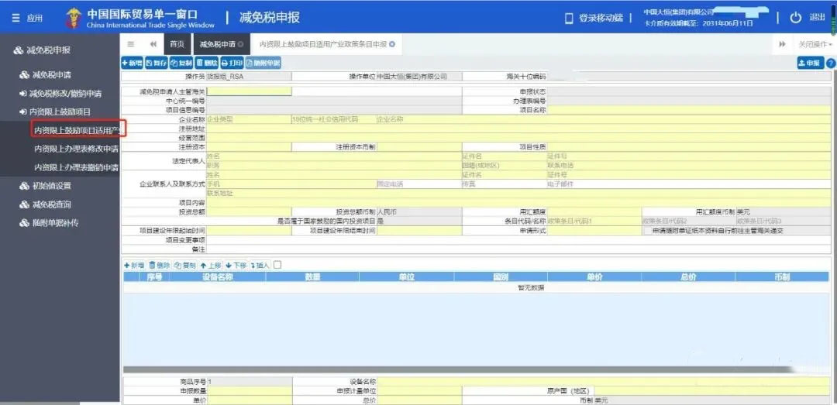The image size is (837, 405).
Task: Select 内资限上鼓励项目适用产业 sidebar entry
Action: (78, 130)
